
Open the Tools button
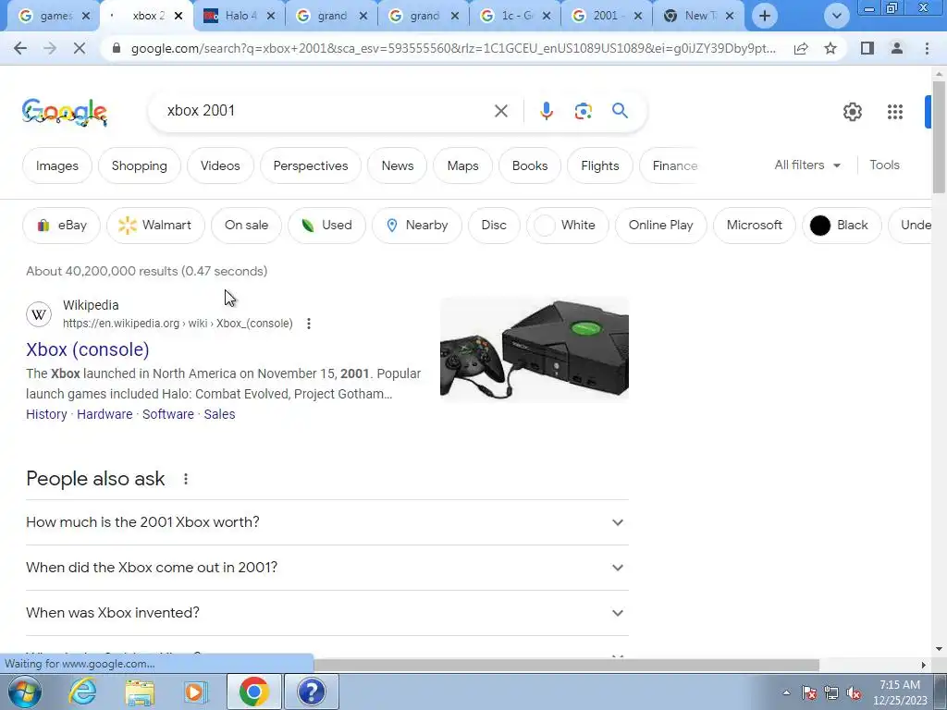[x=884, y=165]
